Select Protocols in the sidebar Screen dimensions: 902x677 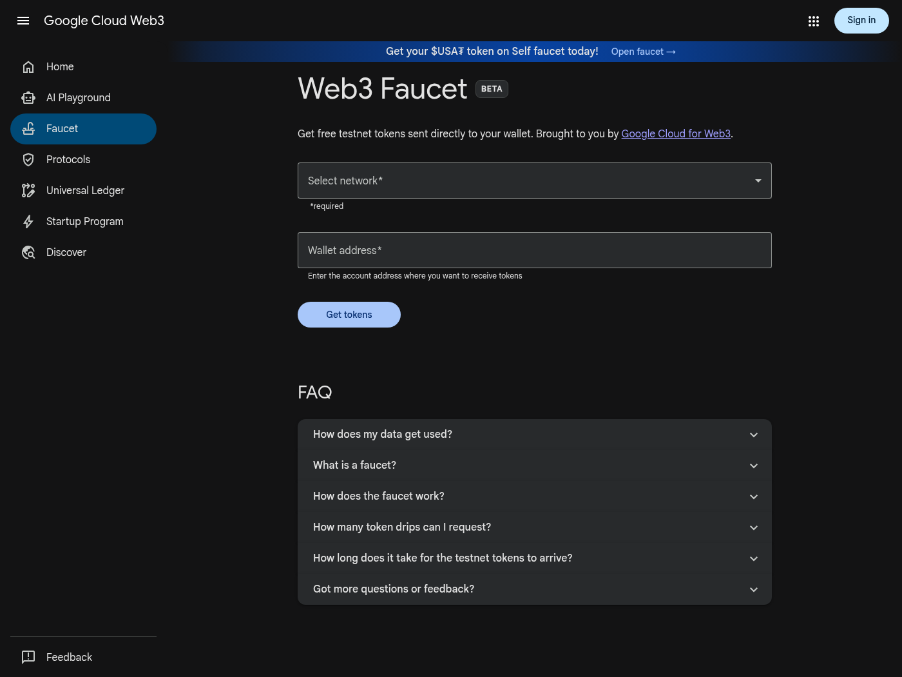click(83, 160)
